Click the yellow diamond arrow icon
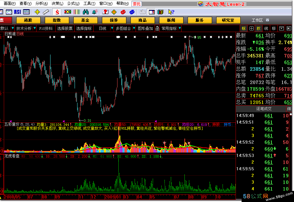The height and width of the screenshot is (202, 294). pos(114,12)
